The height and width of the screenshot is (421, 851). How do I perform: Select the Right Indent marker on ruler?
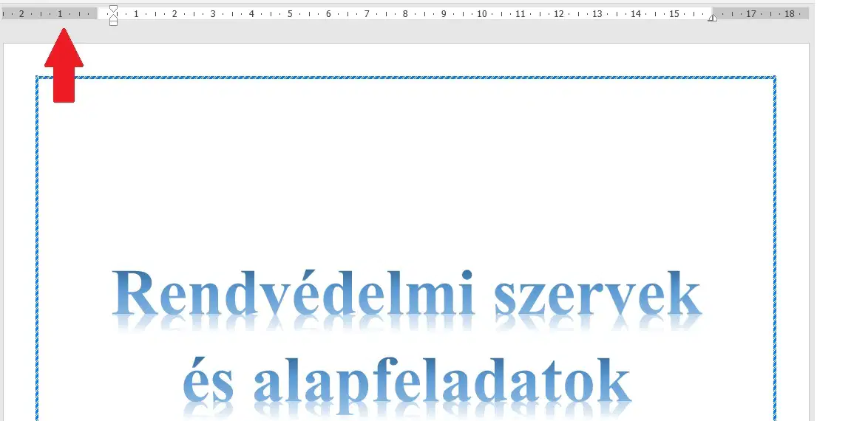(x=712, y=18)
